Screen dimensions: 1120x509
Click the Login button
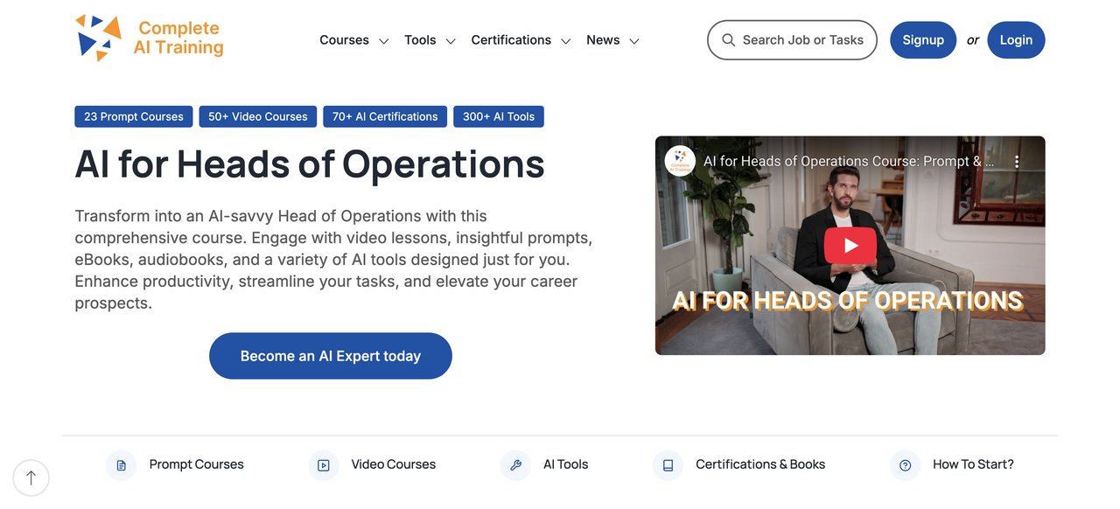pyautogui.click(x=1016, y=40)
